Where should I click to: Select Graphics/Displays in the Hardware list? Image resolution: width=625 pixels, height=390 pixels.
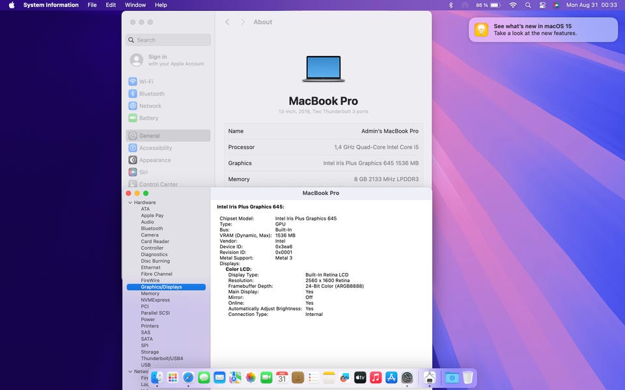pyautogui.click(x=166, y=287)
